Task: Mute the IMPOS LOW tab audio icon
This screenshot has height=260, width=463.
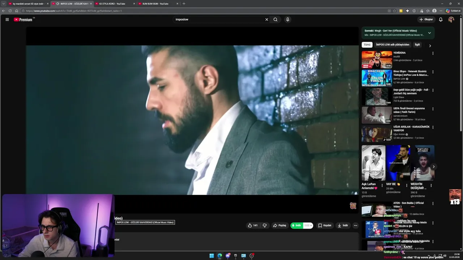Action: [x=58, y=4]
